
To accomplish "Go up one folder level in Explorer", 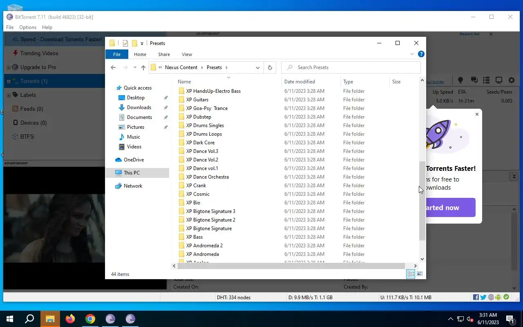I will (143, 67).
